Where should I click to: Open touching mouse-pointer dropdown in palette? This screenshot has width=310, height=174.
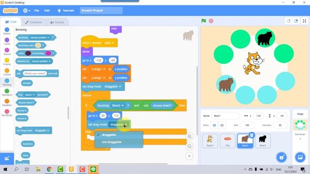point(40,38)
